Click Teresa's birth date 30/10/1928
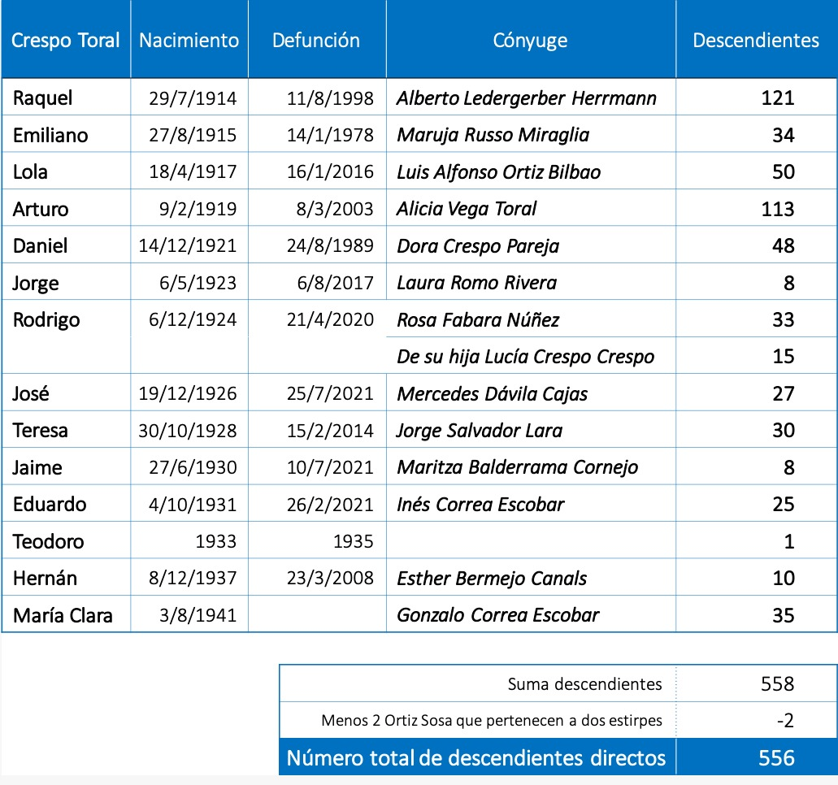This screenshot has width=838, height=785. (187, 431)
